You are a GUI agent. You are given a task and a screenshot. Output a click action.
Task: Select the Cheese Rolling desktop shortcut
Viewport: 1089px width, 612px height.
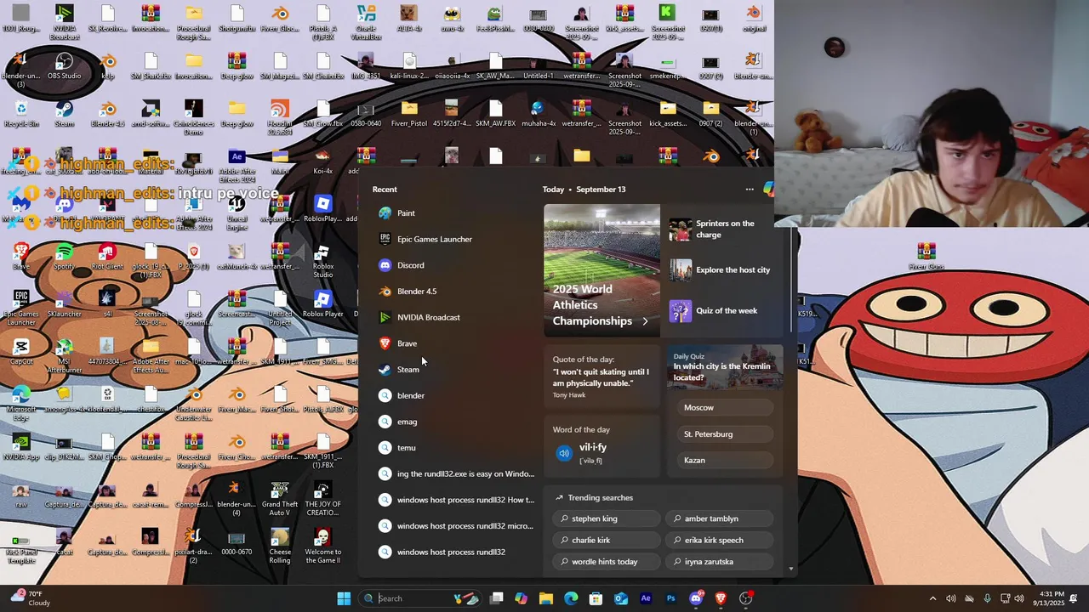(x=279, y=547)
